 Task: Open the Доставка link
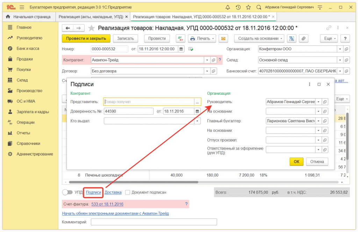(x=113, y=192)
